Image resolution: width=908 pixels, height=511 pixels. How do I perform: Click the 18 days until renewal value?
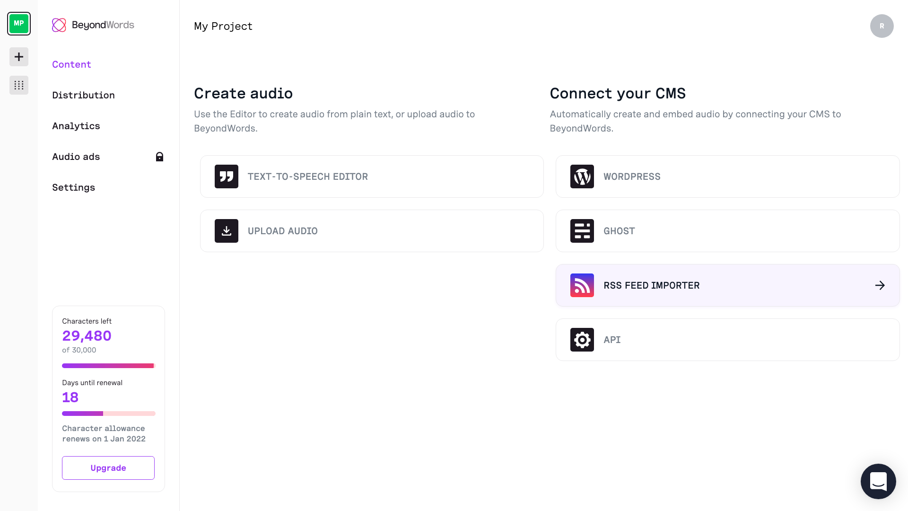point(70,397)
